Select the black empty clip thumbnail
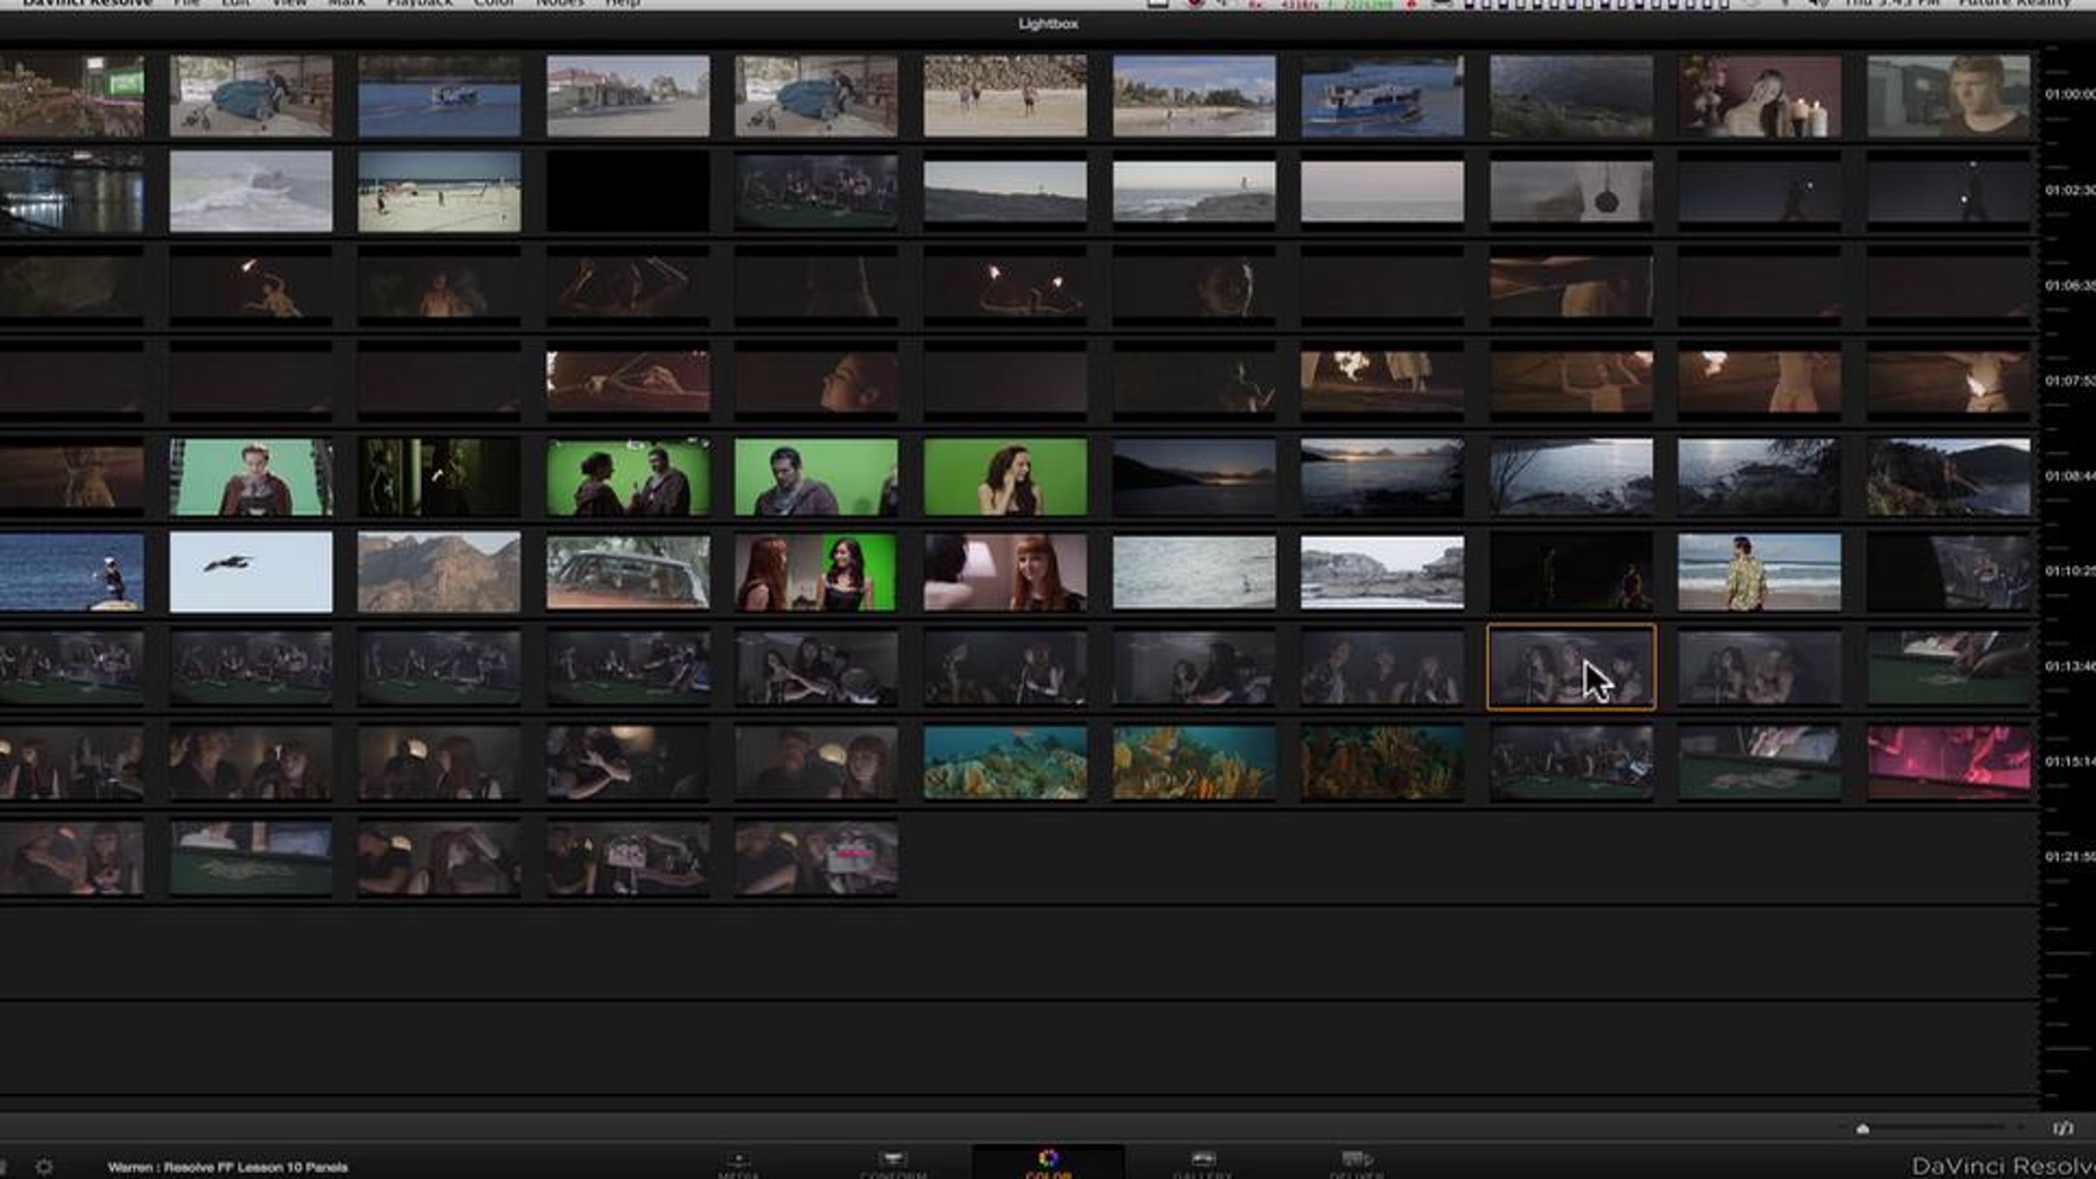This screenshot has height=1179, width=2096. pyautogui.click(x=628, y=191)
